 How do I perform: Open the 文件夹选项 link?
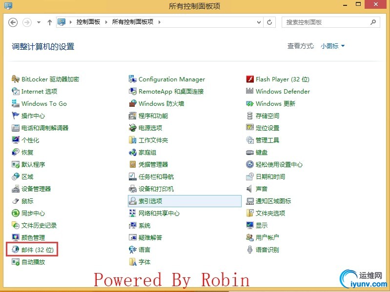[270, 214]
